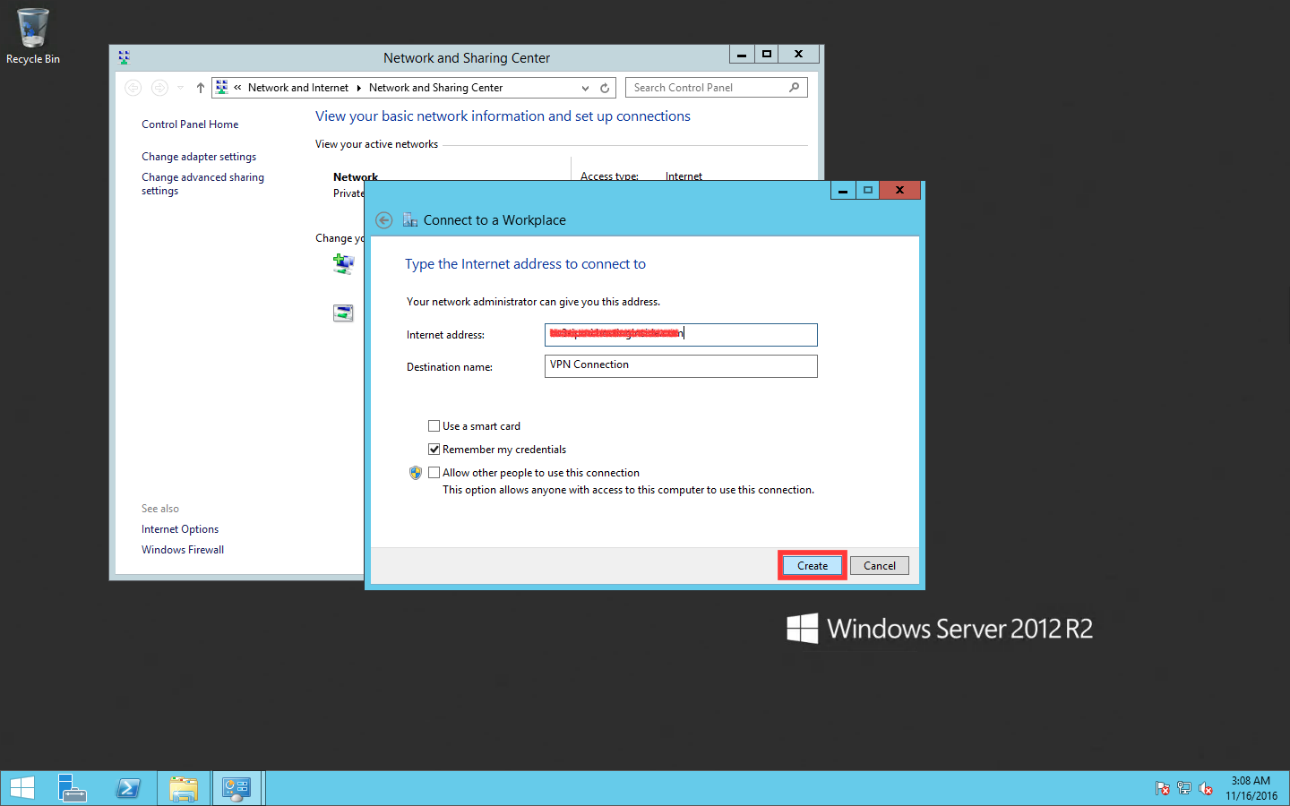The image size is (1290, 806).
Task: Click the Internet address field
Action: click(681, 335)
